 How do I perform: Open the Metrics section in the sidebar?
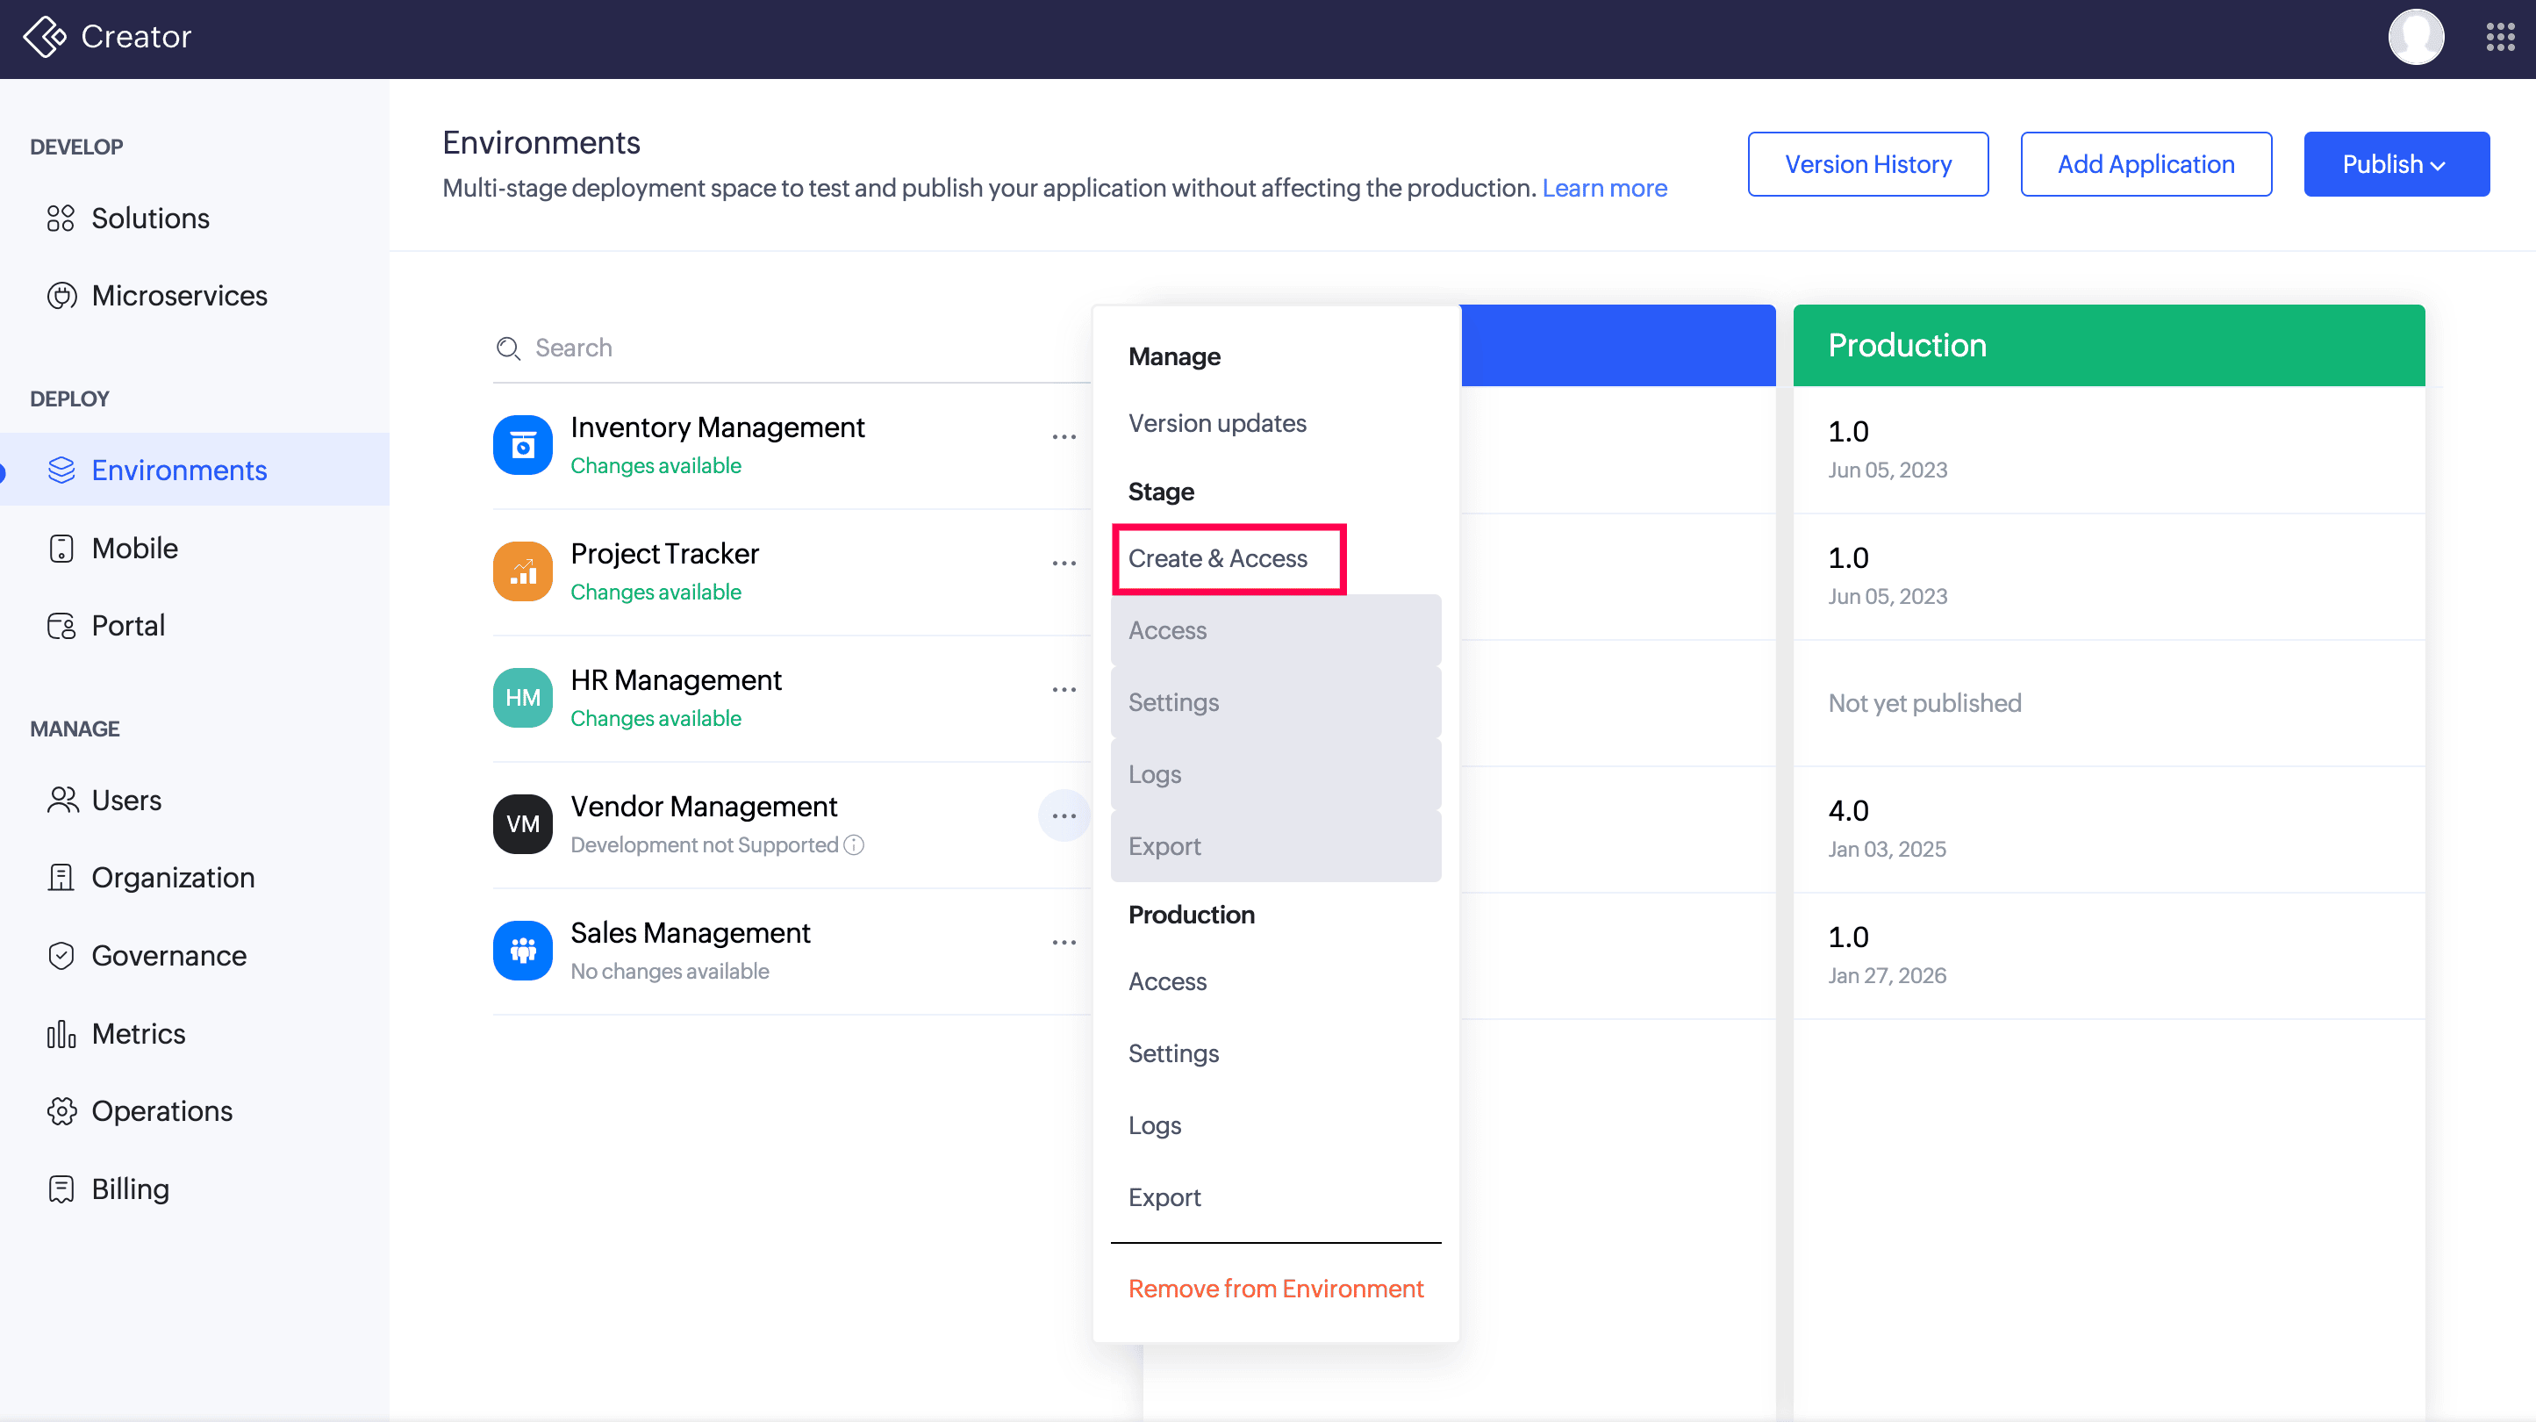tap(138, 1033)
